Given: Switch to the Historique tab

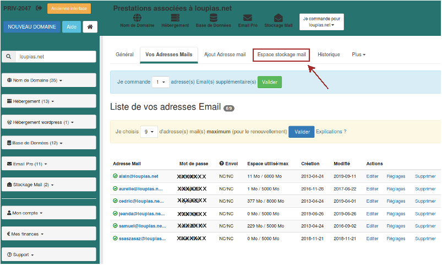Looking at the screenshot, I should 329,55.
